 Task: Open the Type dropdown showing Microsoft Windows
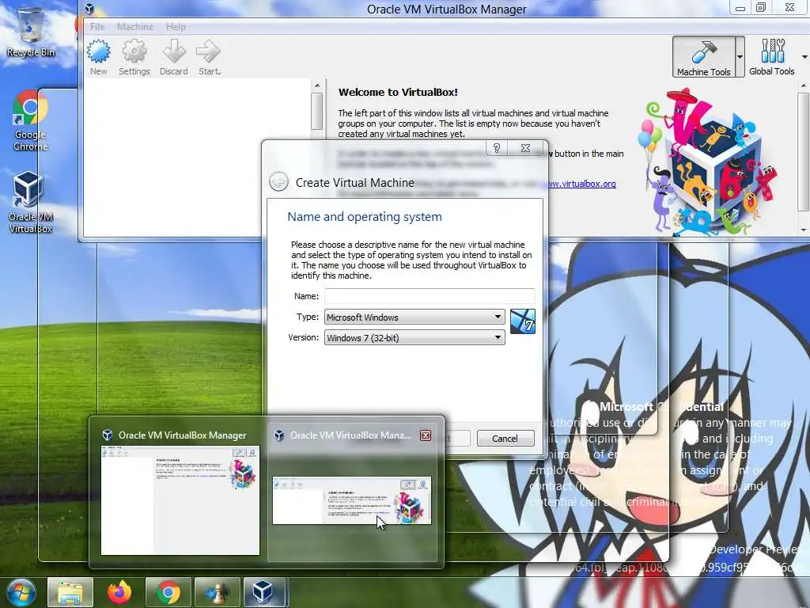(414, 317)
